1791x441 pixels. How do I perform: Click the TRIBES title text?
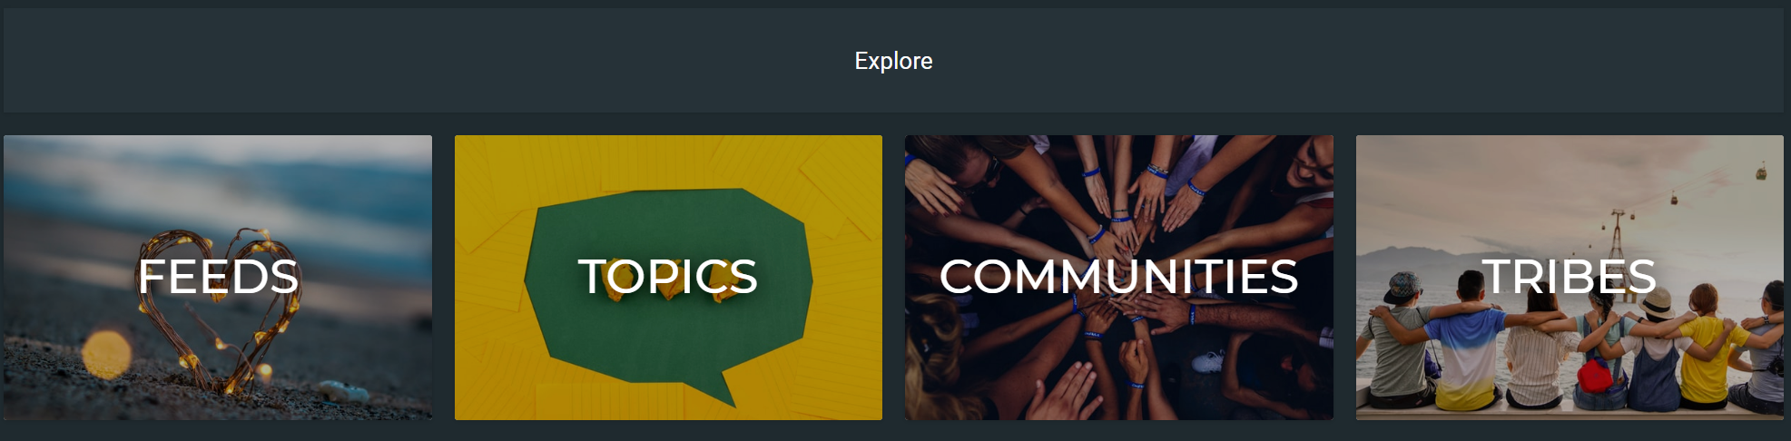click(1570, 276)
